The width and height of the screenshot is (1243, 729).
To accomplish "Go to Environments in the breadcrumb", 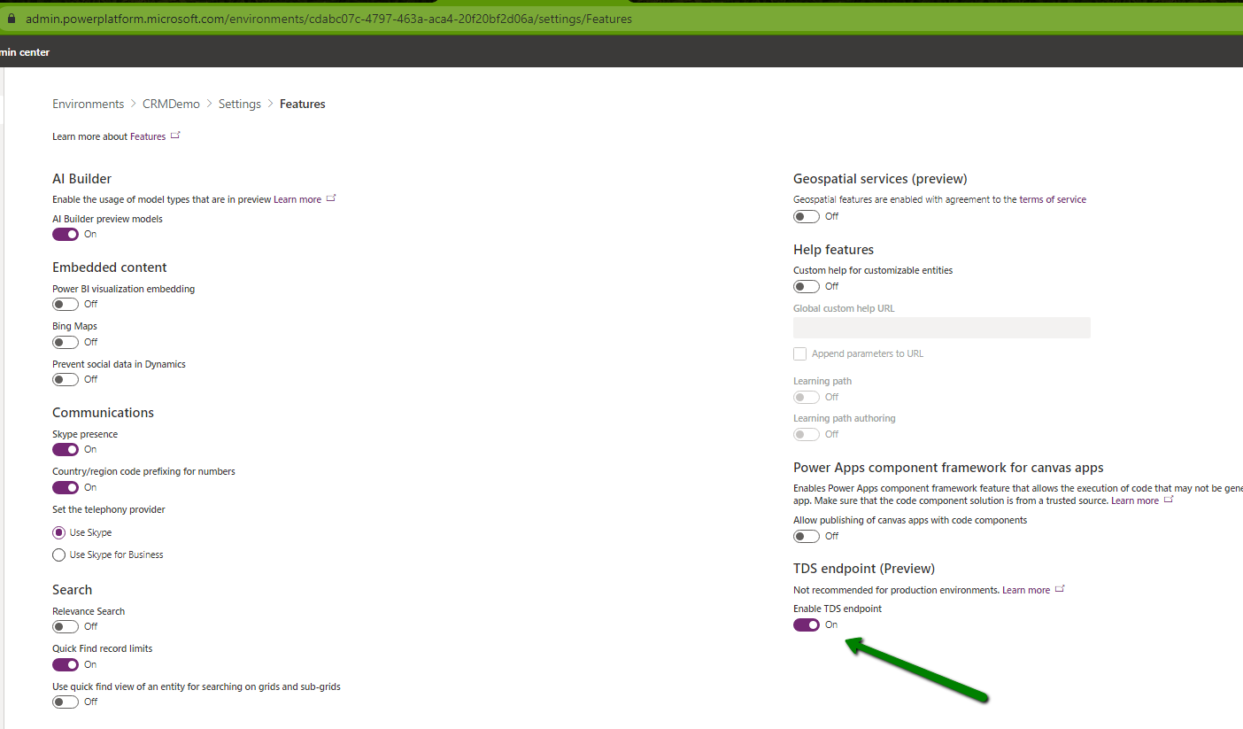I will 88,105.
